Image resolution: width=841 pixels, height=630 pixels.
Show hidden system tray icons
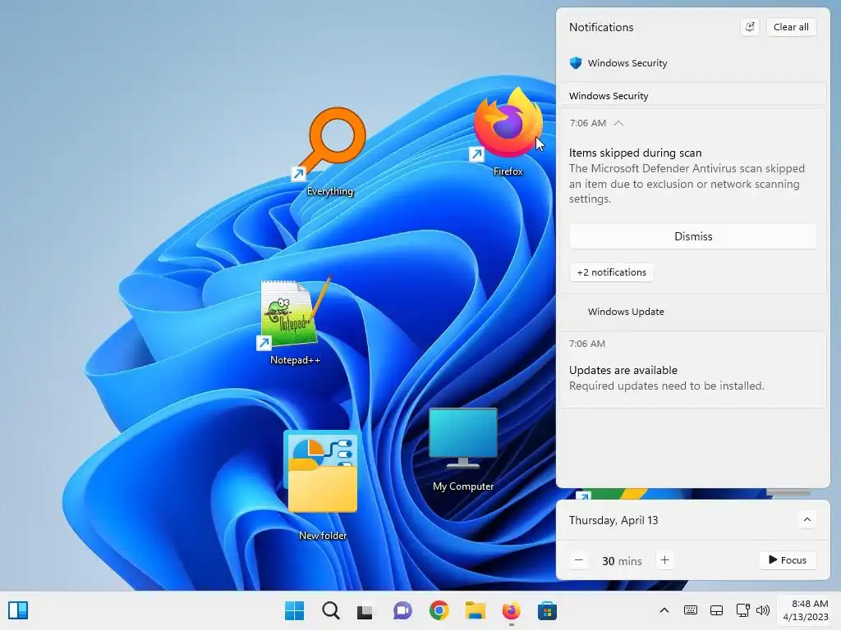(664, 610)
